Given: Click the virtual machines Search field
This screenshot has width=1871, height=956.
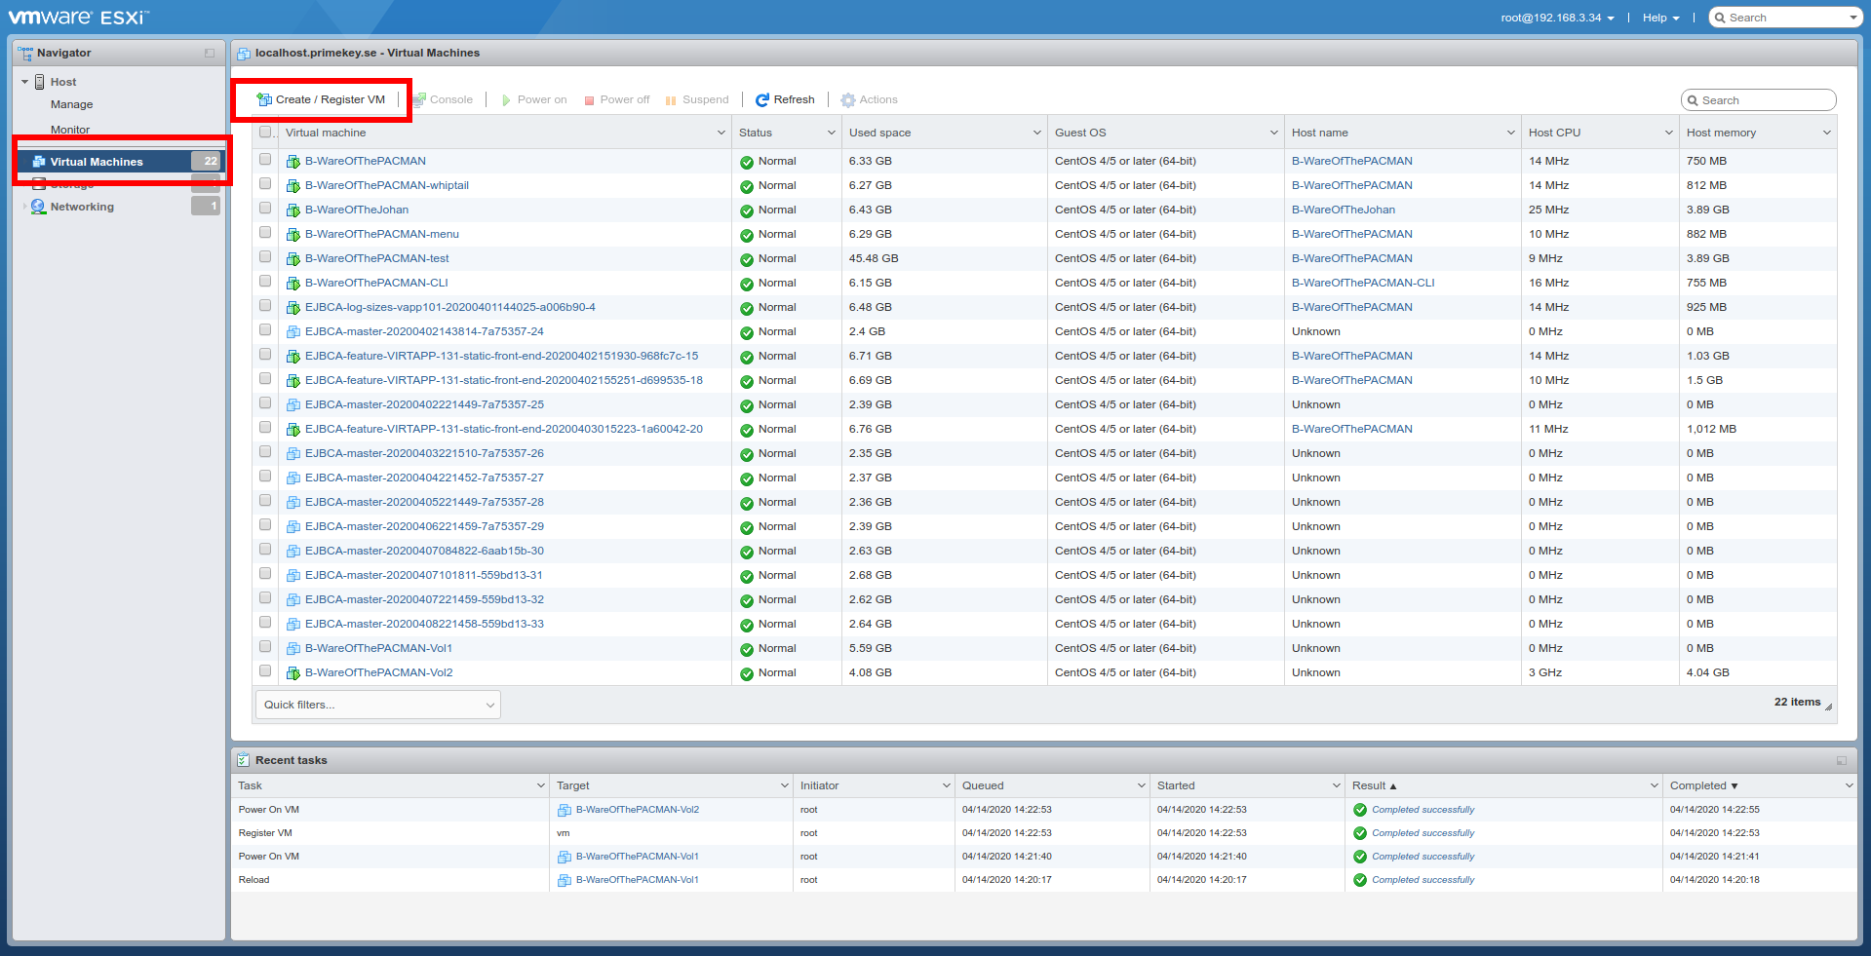Looking at the screenshot, I should point(1765,100).
